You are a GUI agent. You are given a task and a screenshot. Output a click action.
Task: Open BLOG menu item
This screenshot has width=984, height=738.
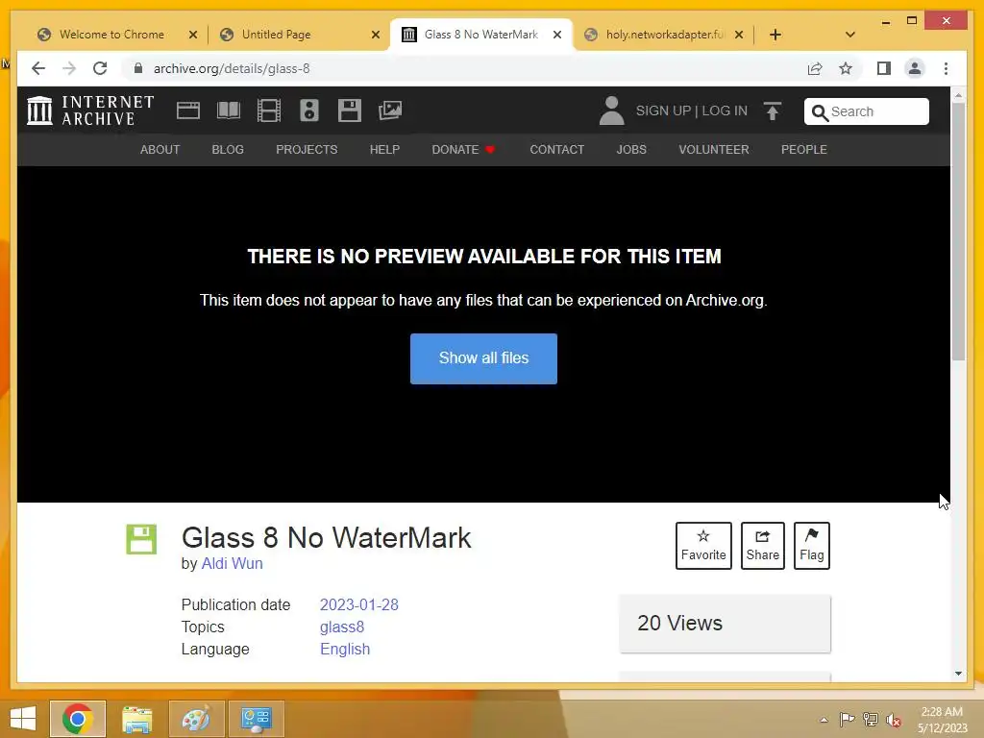pyautogui.click(x=228, y=149)
